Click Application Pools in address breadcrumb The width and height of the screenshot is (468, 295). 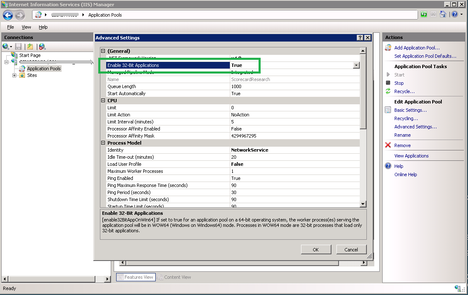click(x=105, y=15)
